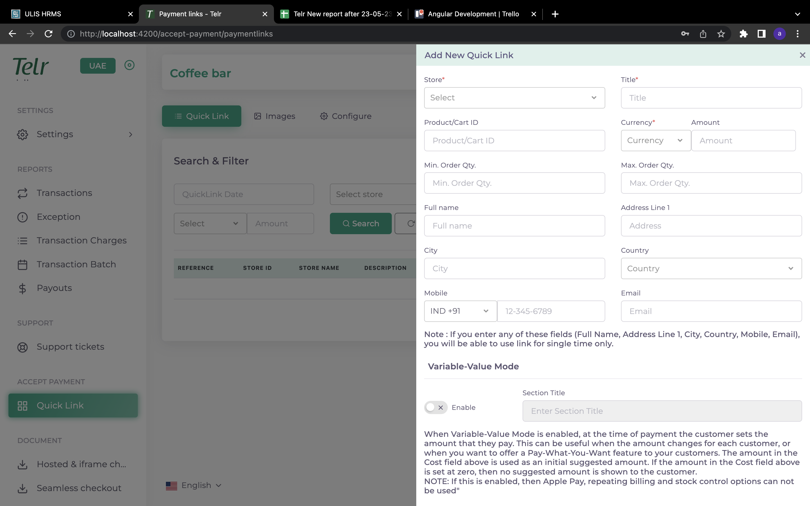810x506 pixels.
Task: Click the Transaction Batch calendar icon
Action: [22, 264]
